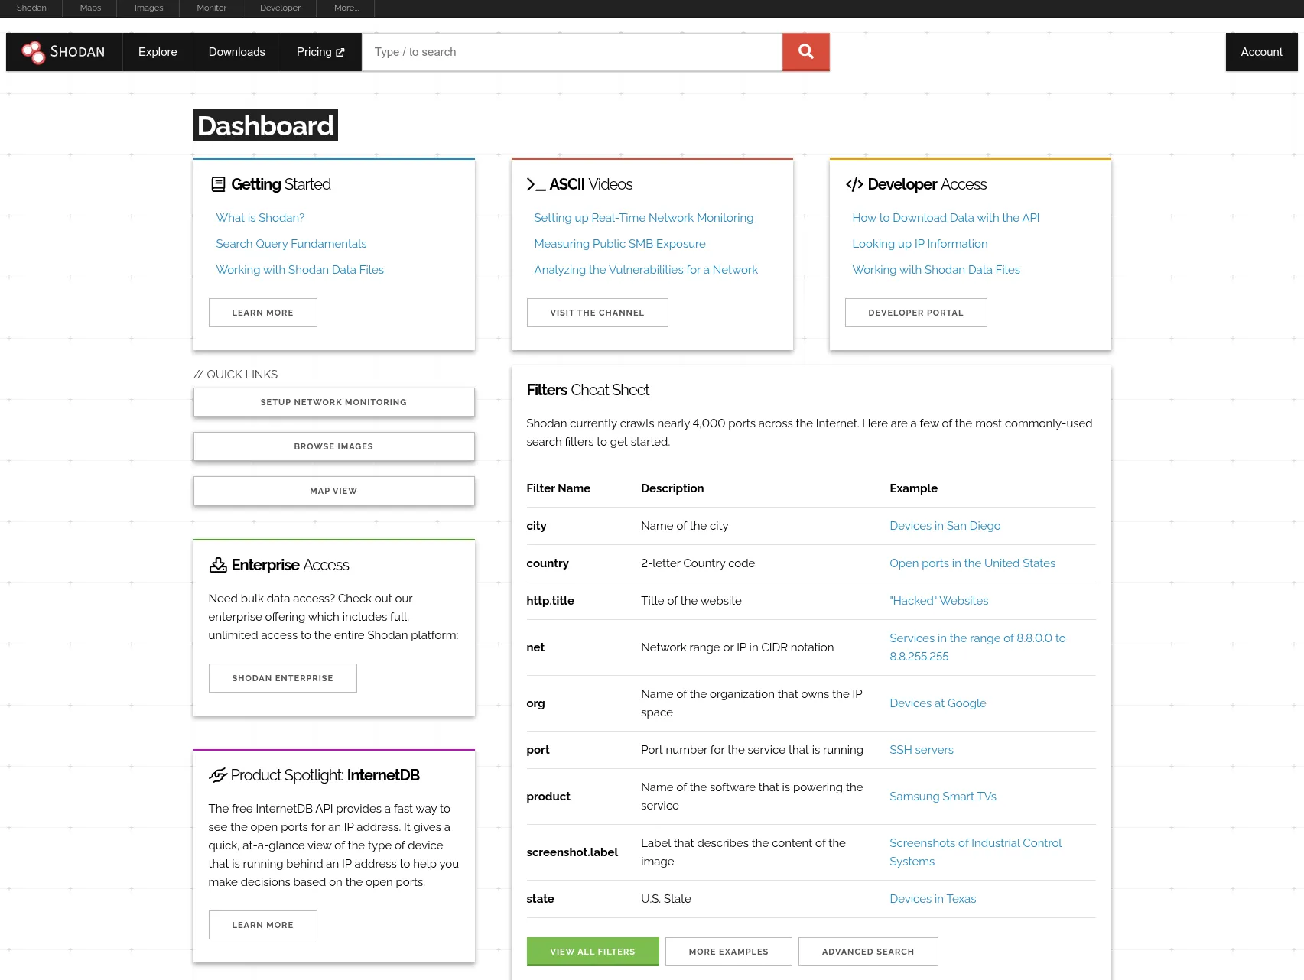
Task: Click the lightning icon beside Product Spotlight
Action: 217,774
